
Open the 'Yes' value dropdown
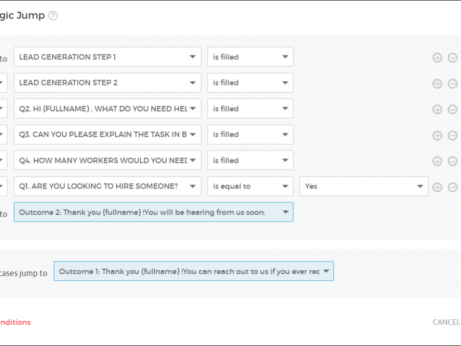pos(364,186)
